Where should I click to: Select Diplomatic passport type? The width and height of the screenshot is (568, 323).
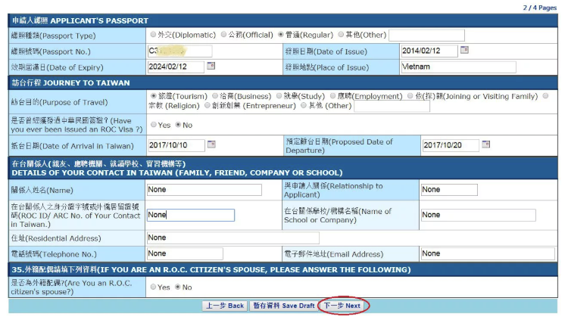point(154,35)
